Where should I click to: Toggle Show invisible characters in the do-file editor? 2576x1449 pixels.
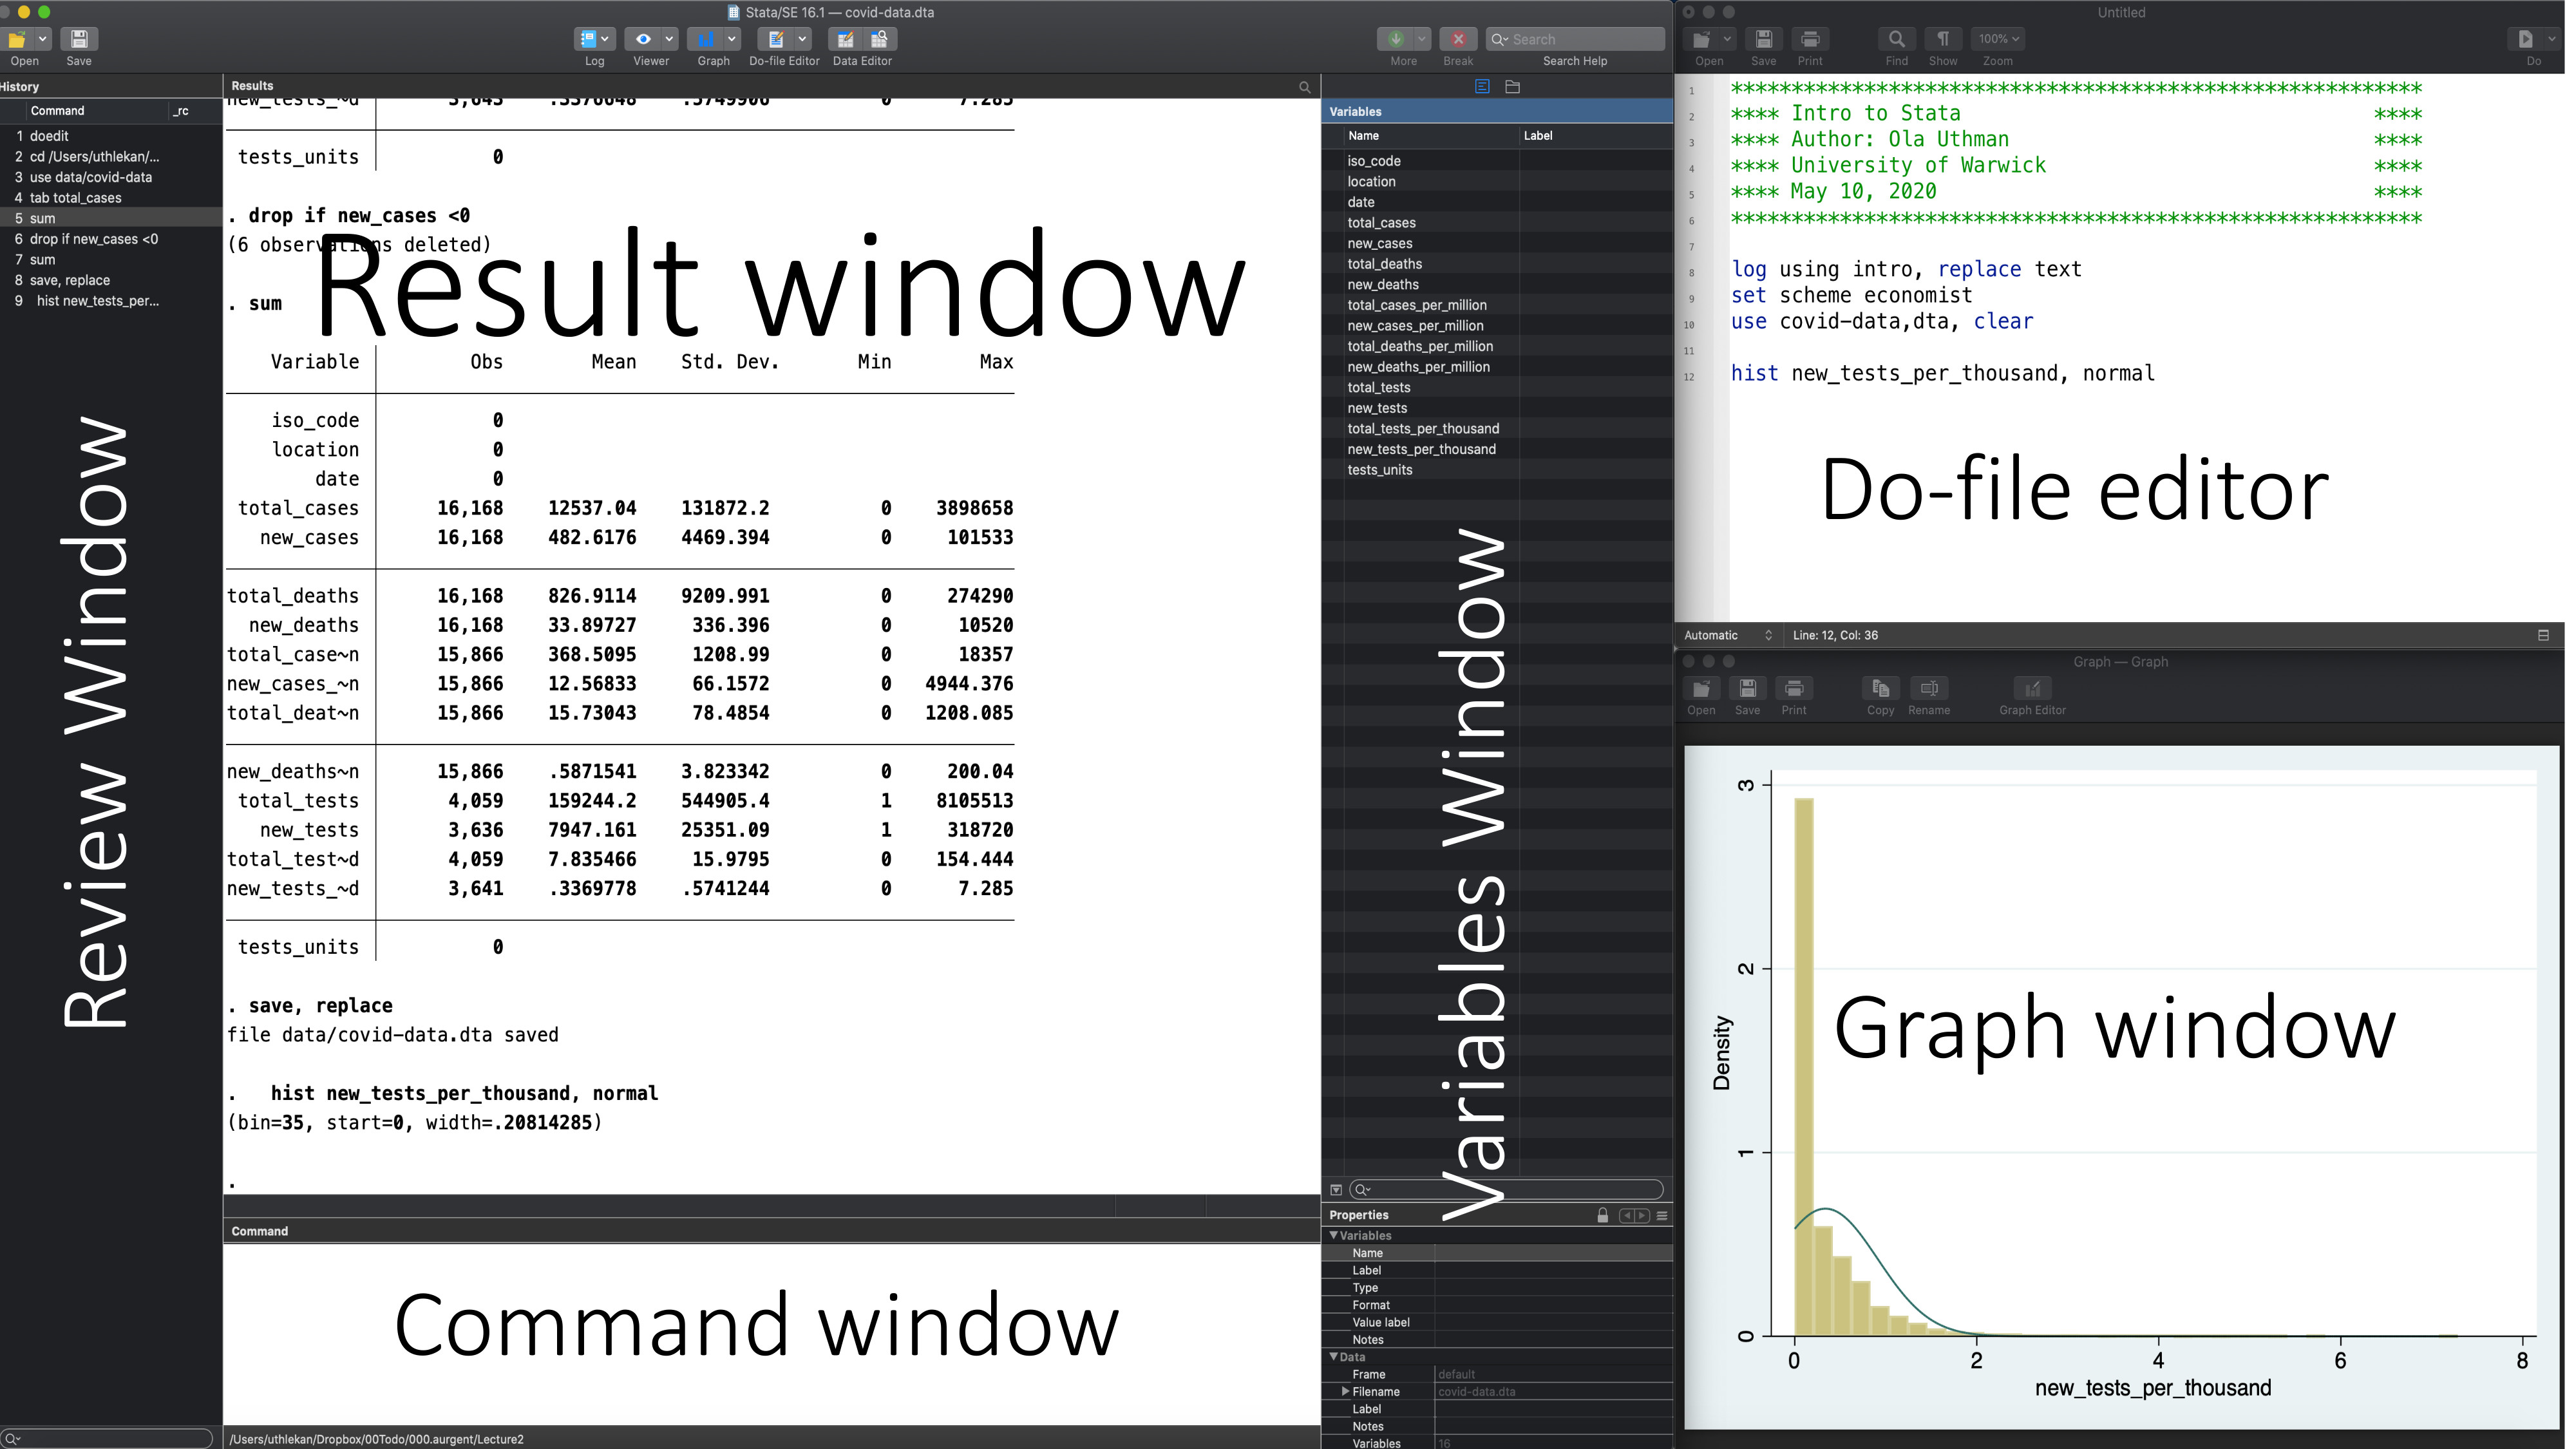[1942, 40]
